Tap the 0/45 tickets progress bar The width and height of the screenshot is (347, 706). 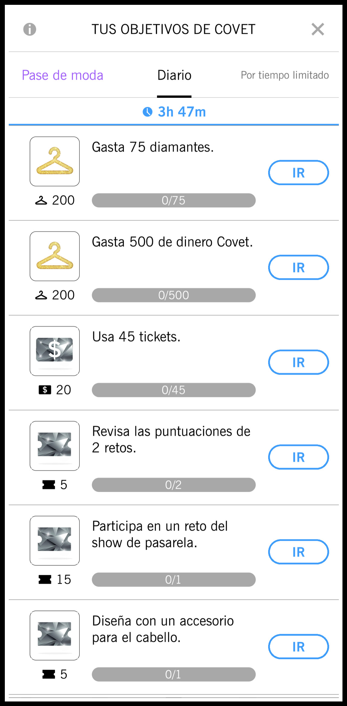click(174, 390)
